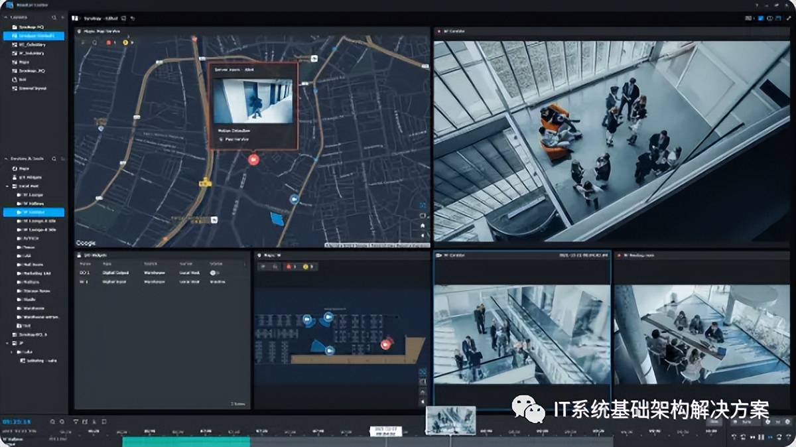
Task: Collapse the Local Host node in the device tree
Action: pos(7,186)
